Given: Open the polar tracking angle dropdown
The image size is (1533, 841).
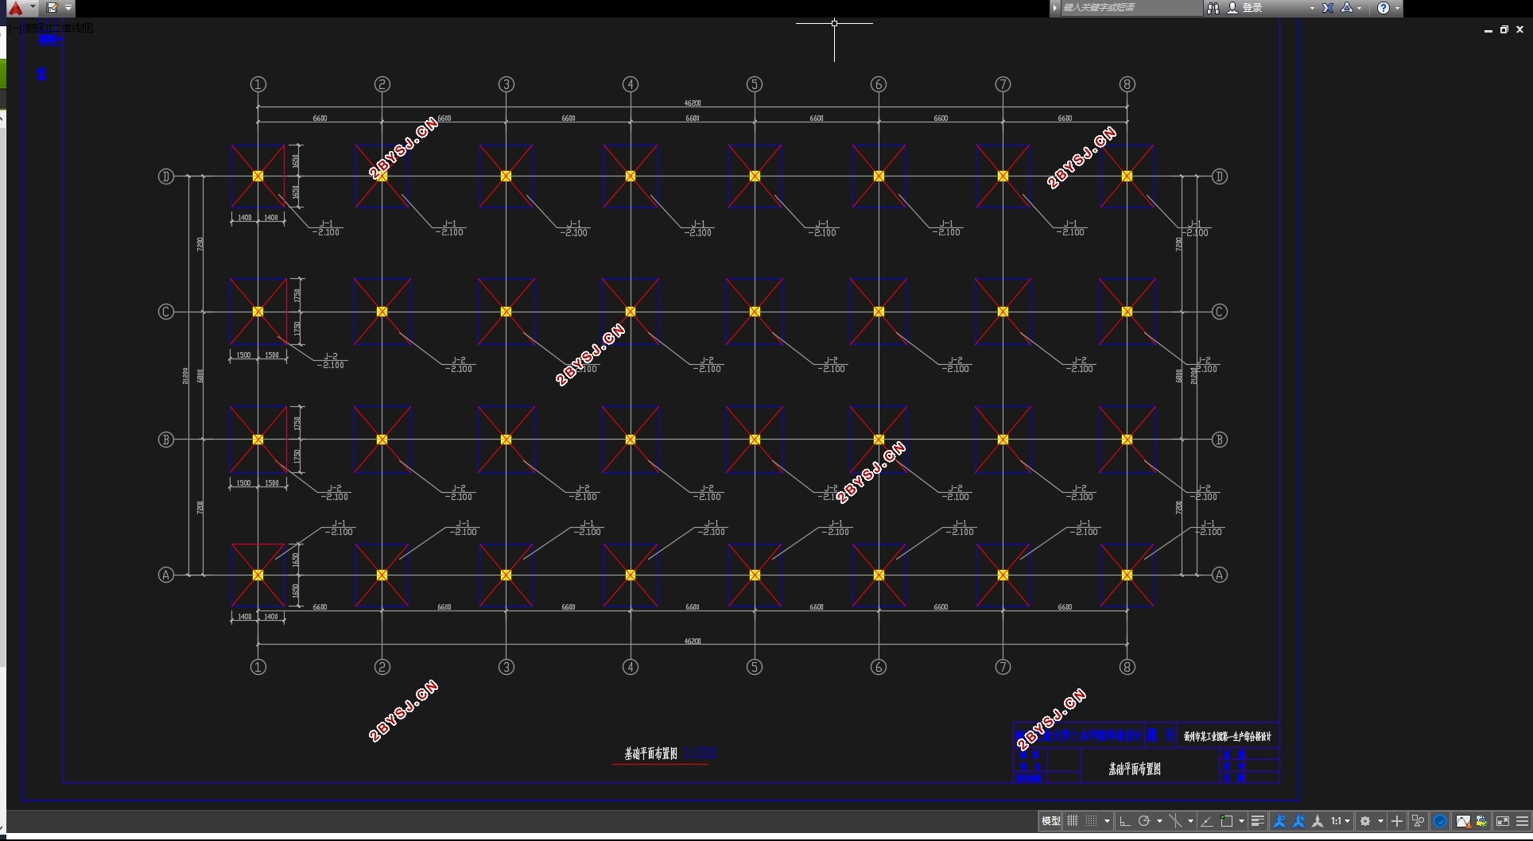Looking at the screenshot, I should click(1159, 821).
